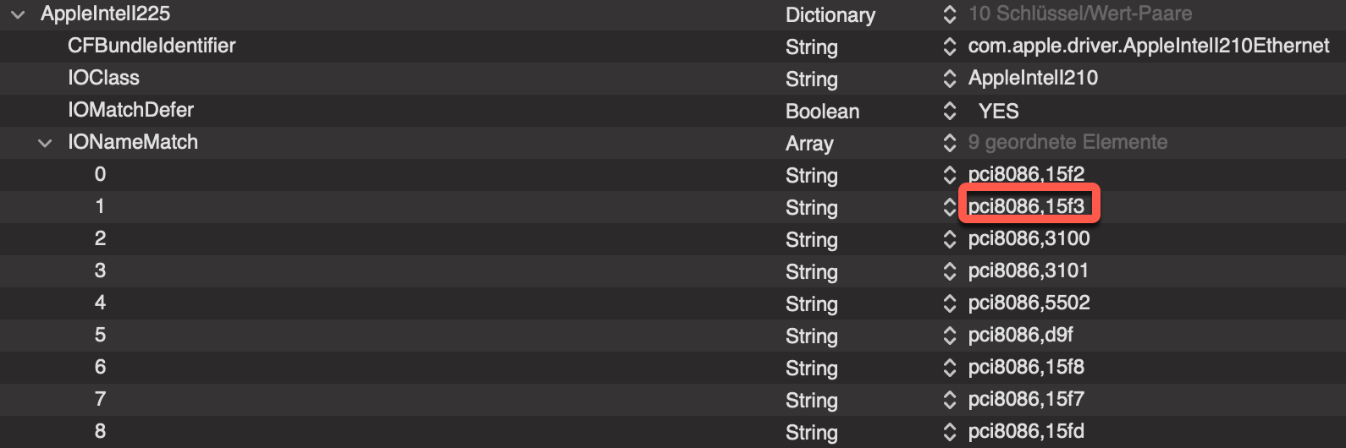Select the CFBundleIdentifier key

(152, 46)
